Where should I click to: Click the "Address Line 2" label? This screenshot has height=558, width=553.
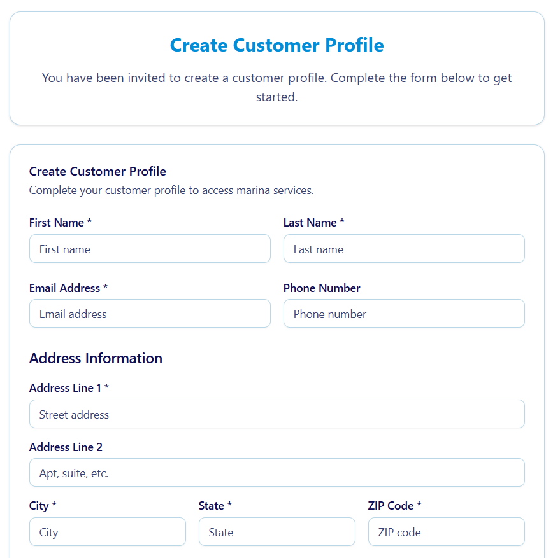pos(66,447)
